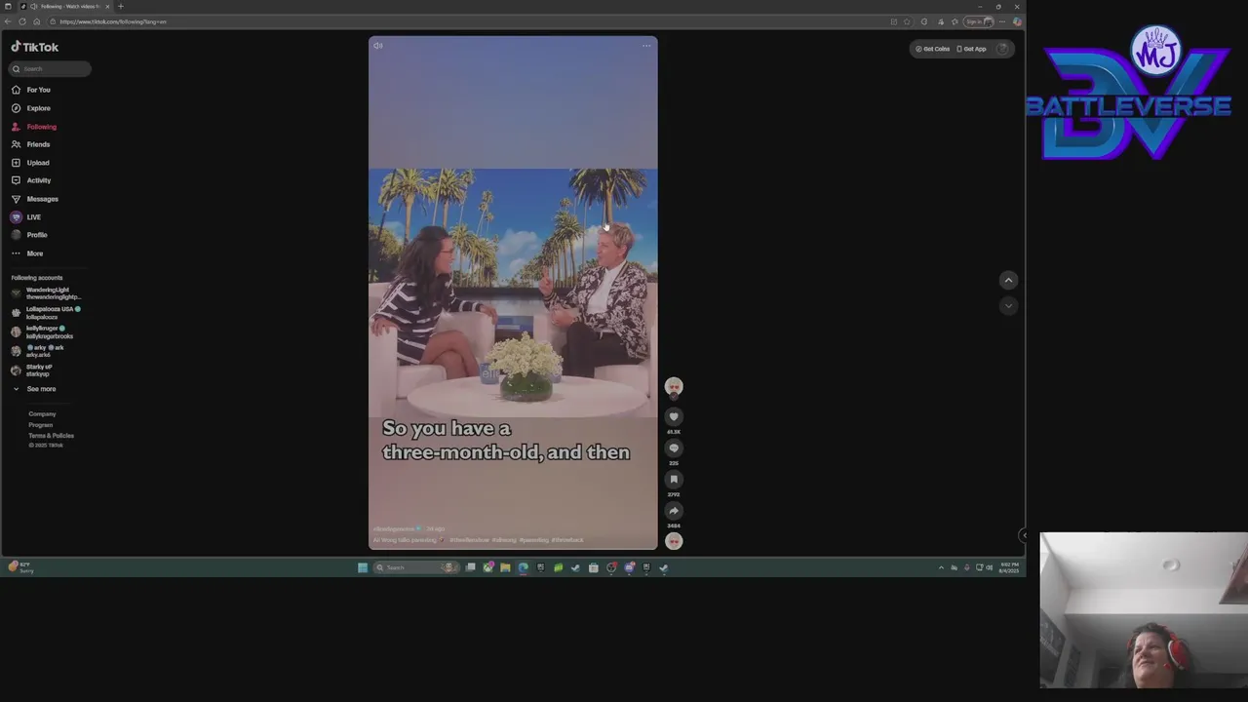This screenshot has height=702, width=1248.
Task: Click Get Coins button
Action: click(x=932, y=49)
